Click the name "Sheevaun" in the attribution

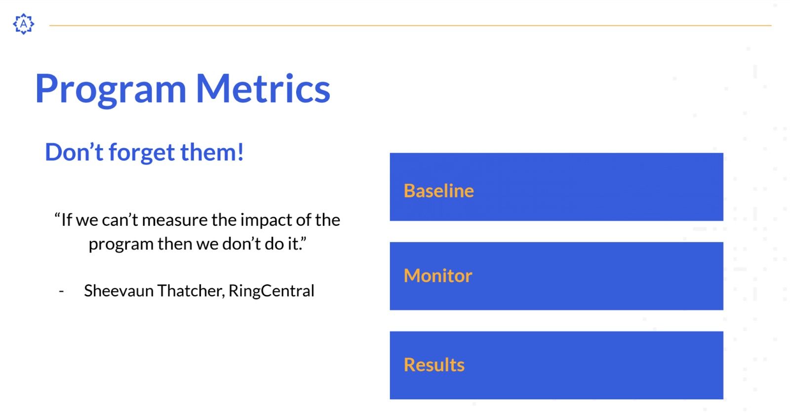tap(118, 291)
